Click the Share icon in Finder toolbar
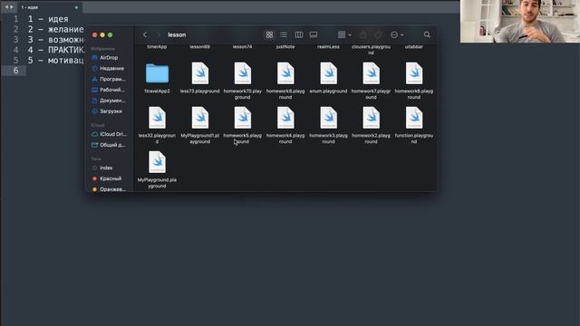The image size is (580, 326). pyautogui.click(x=362, y=34)
